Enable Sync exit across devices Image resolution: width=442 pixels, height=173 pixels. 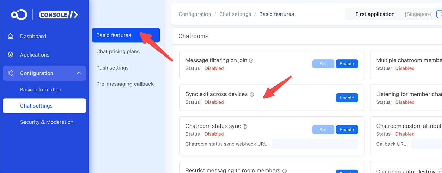point(347,98)
